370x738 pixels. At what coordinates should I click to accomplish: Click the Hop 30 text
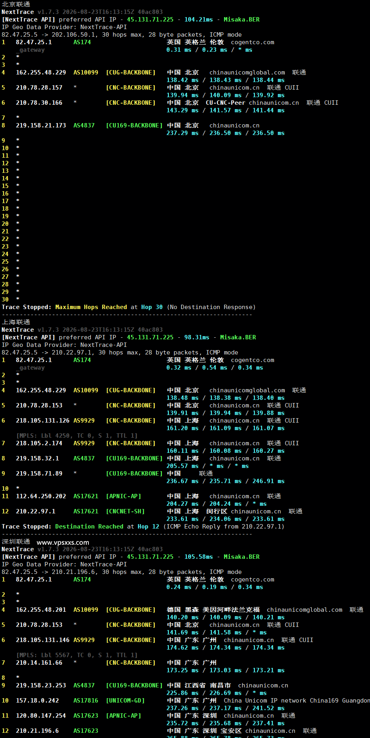tap(152, 307)
